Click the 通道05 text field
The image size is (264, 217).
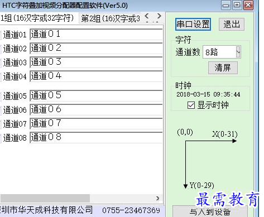coord(96,96)
